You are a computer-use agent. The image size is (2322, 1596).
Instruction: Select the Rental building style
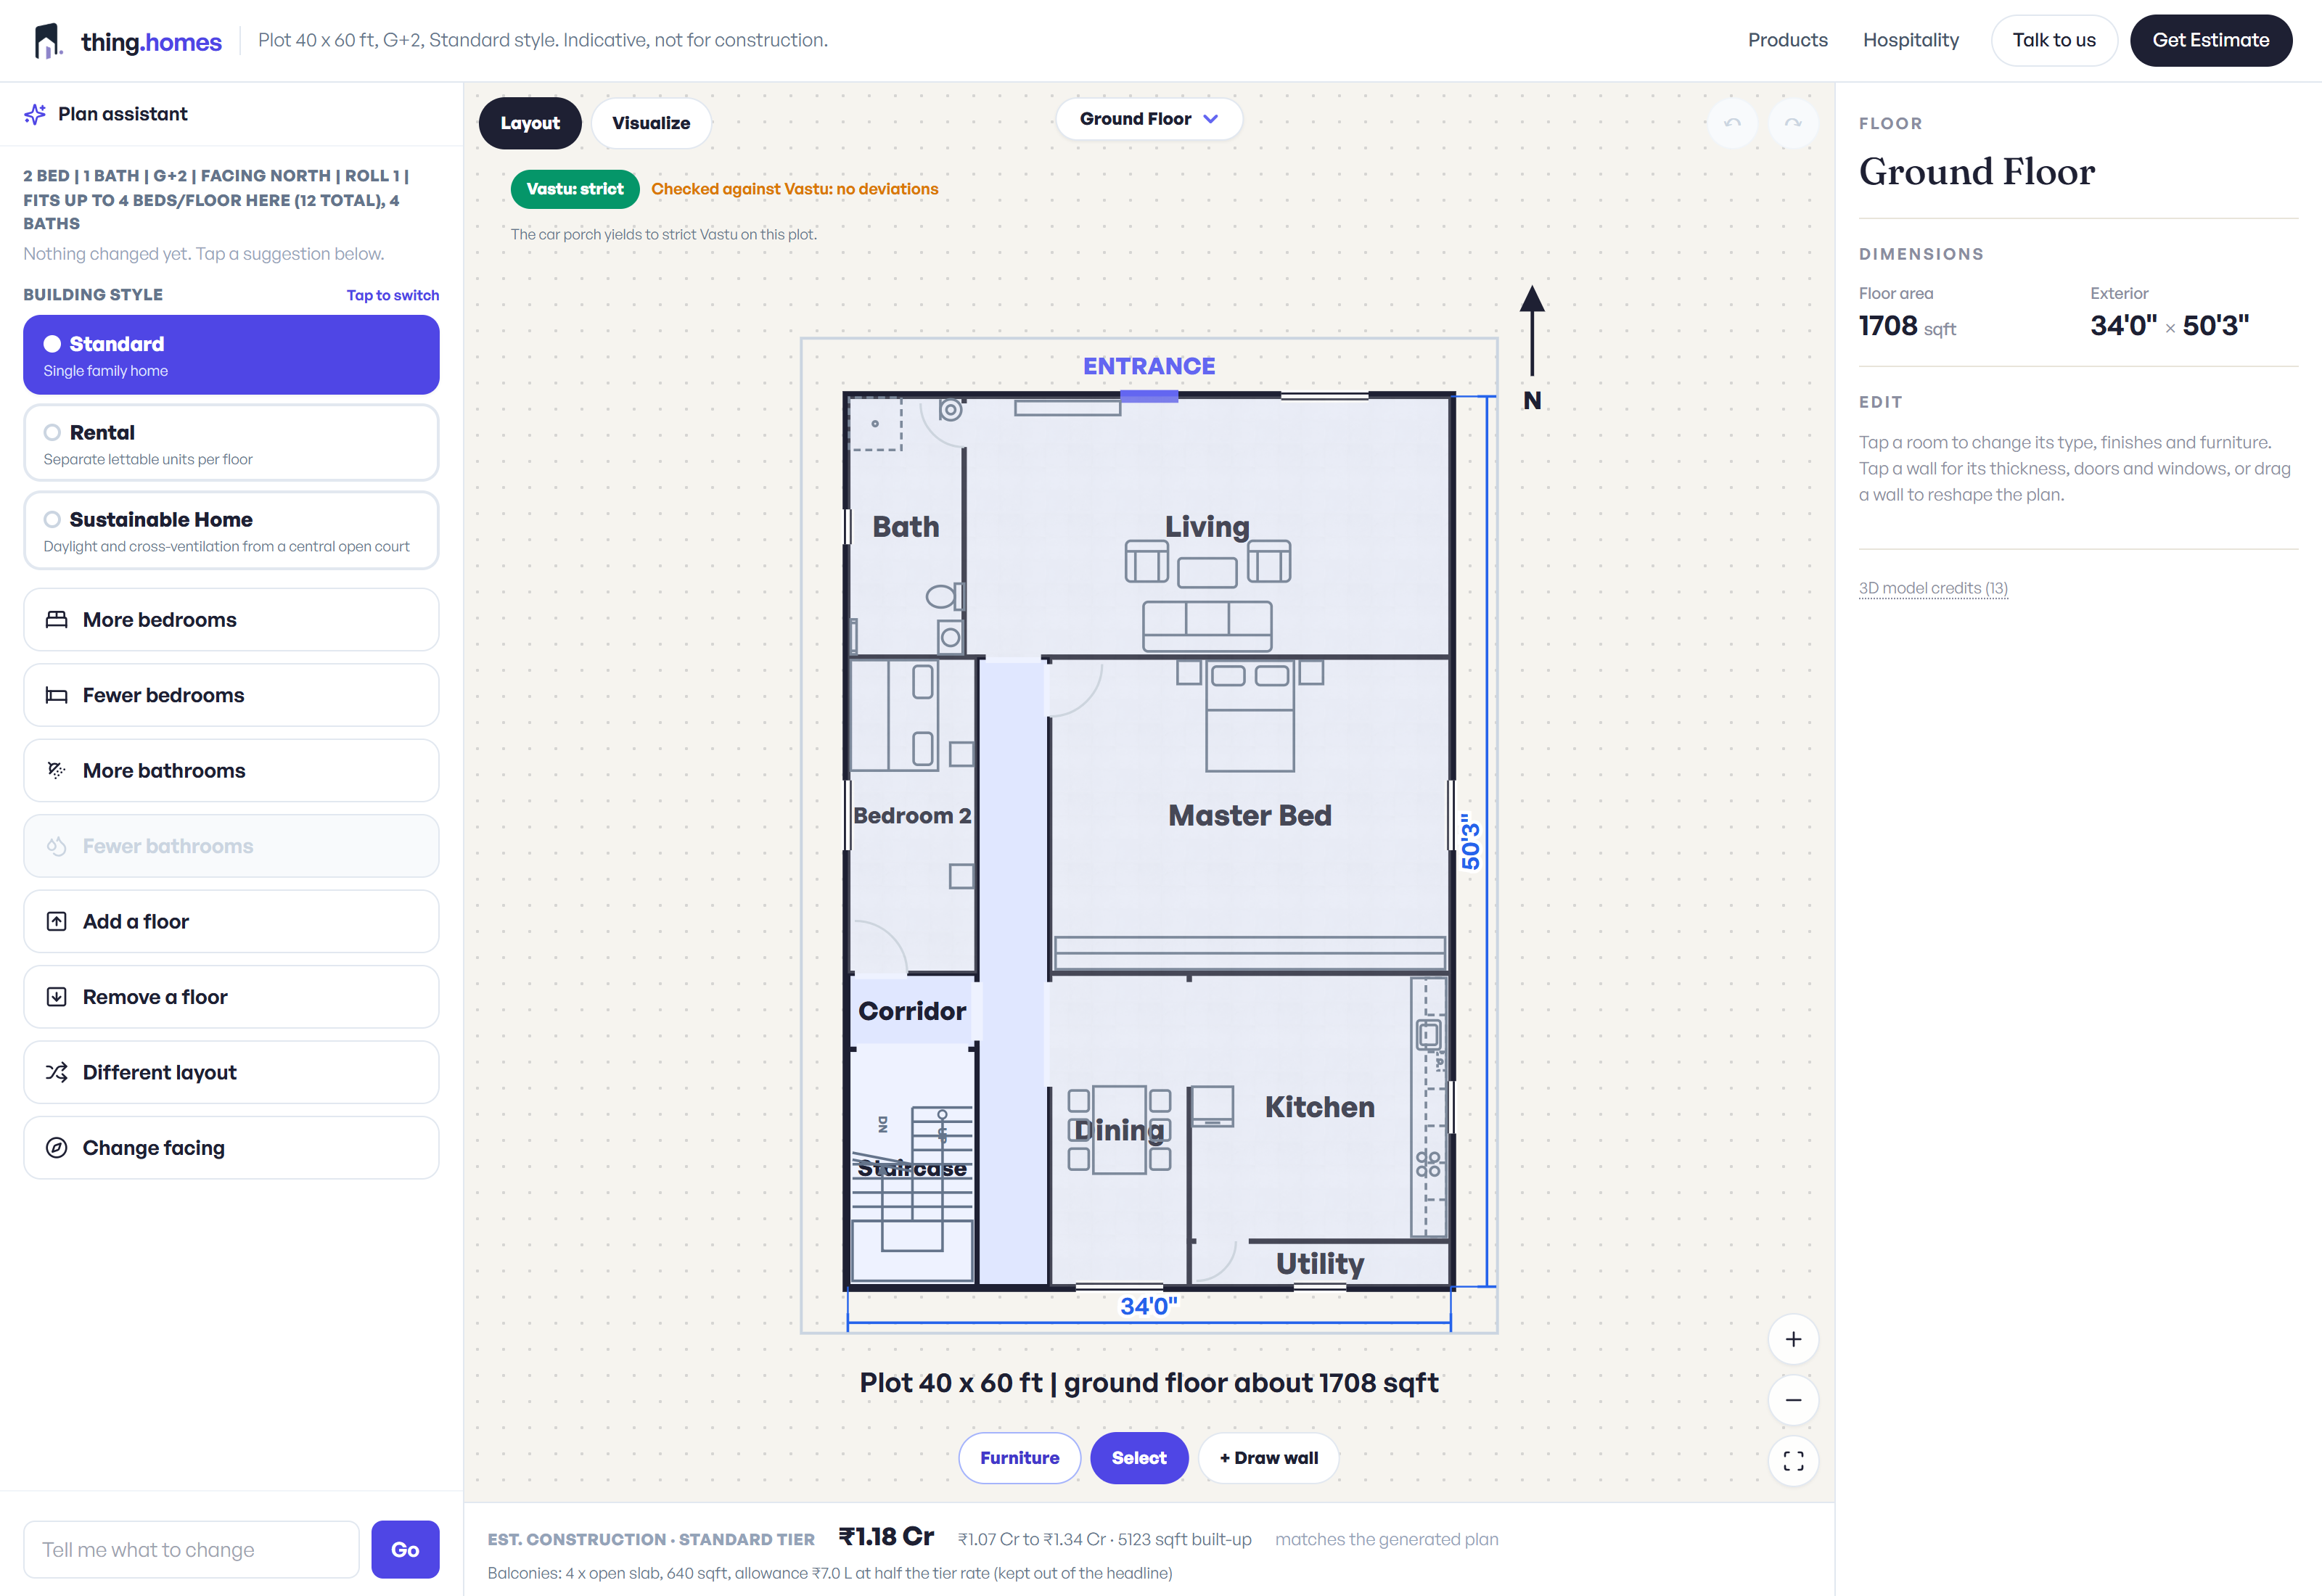point(231,443)
